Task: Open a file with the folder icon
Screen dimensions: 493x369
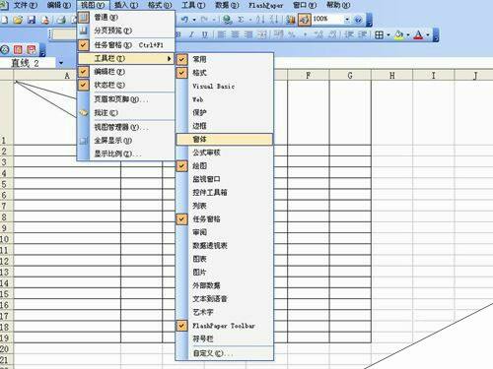Action: [18, 20]
